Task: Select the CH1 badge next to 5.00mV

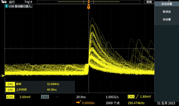Action: tap(10, 97)
